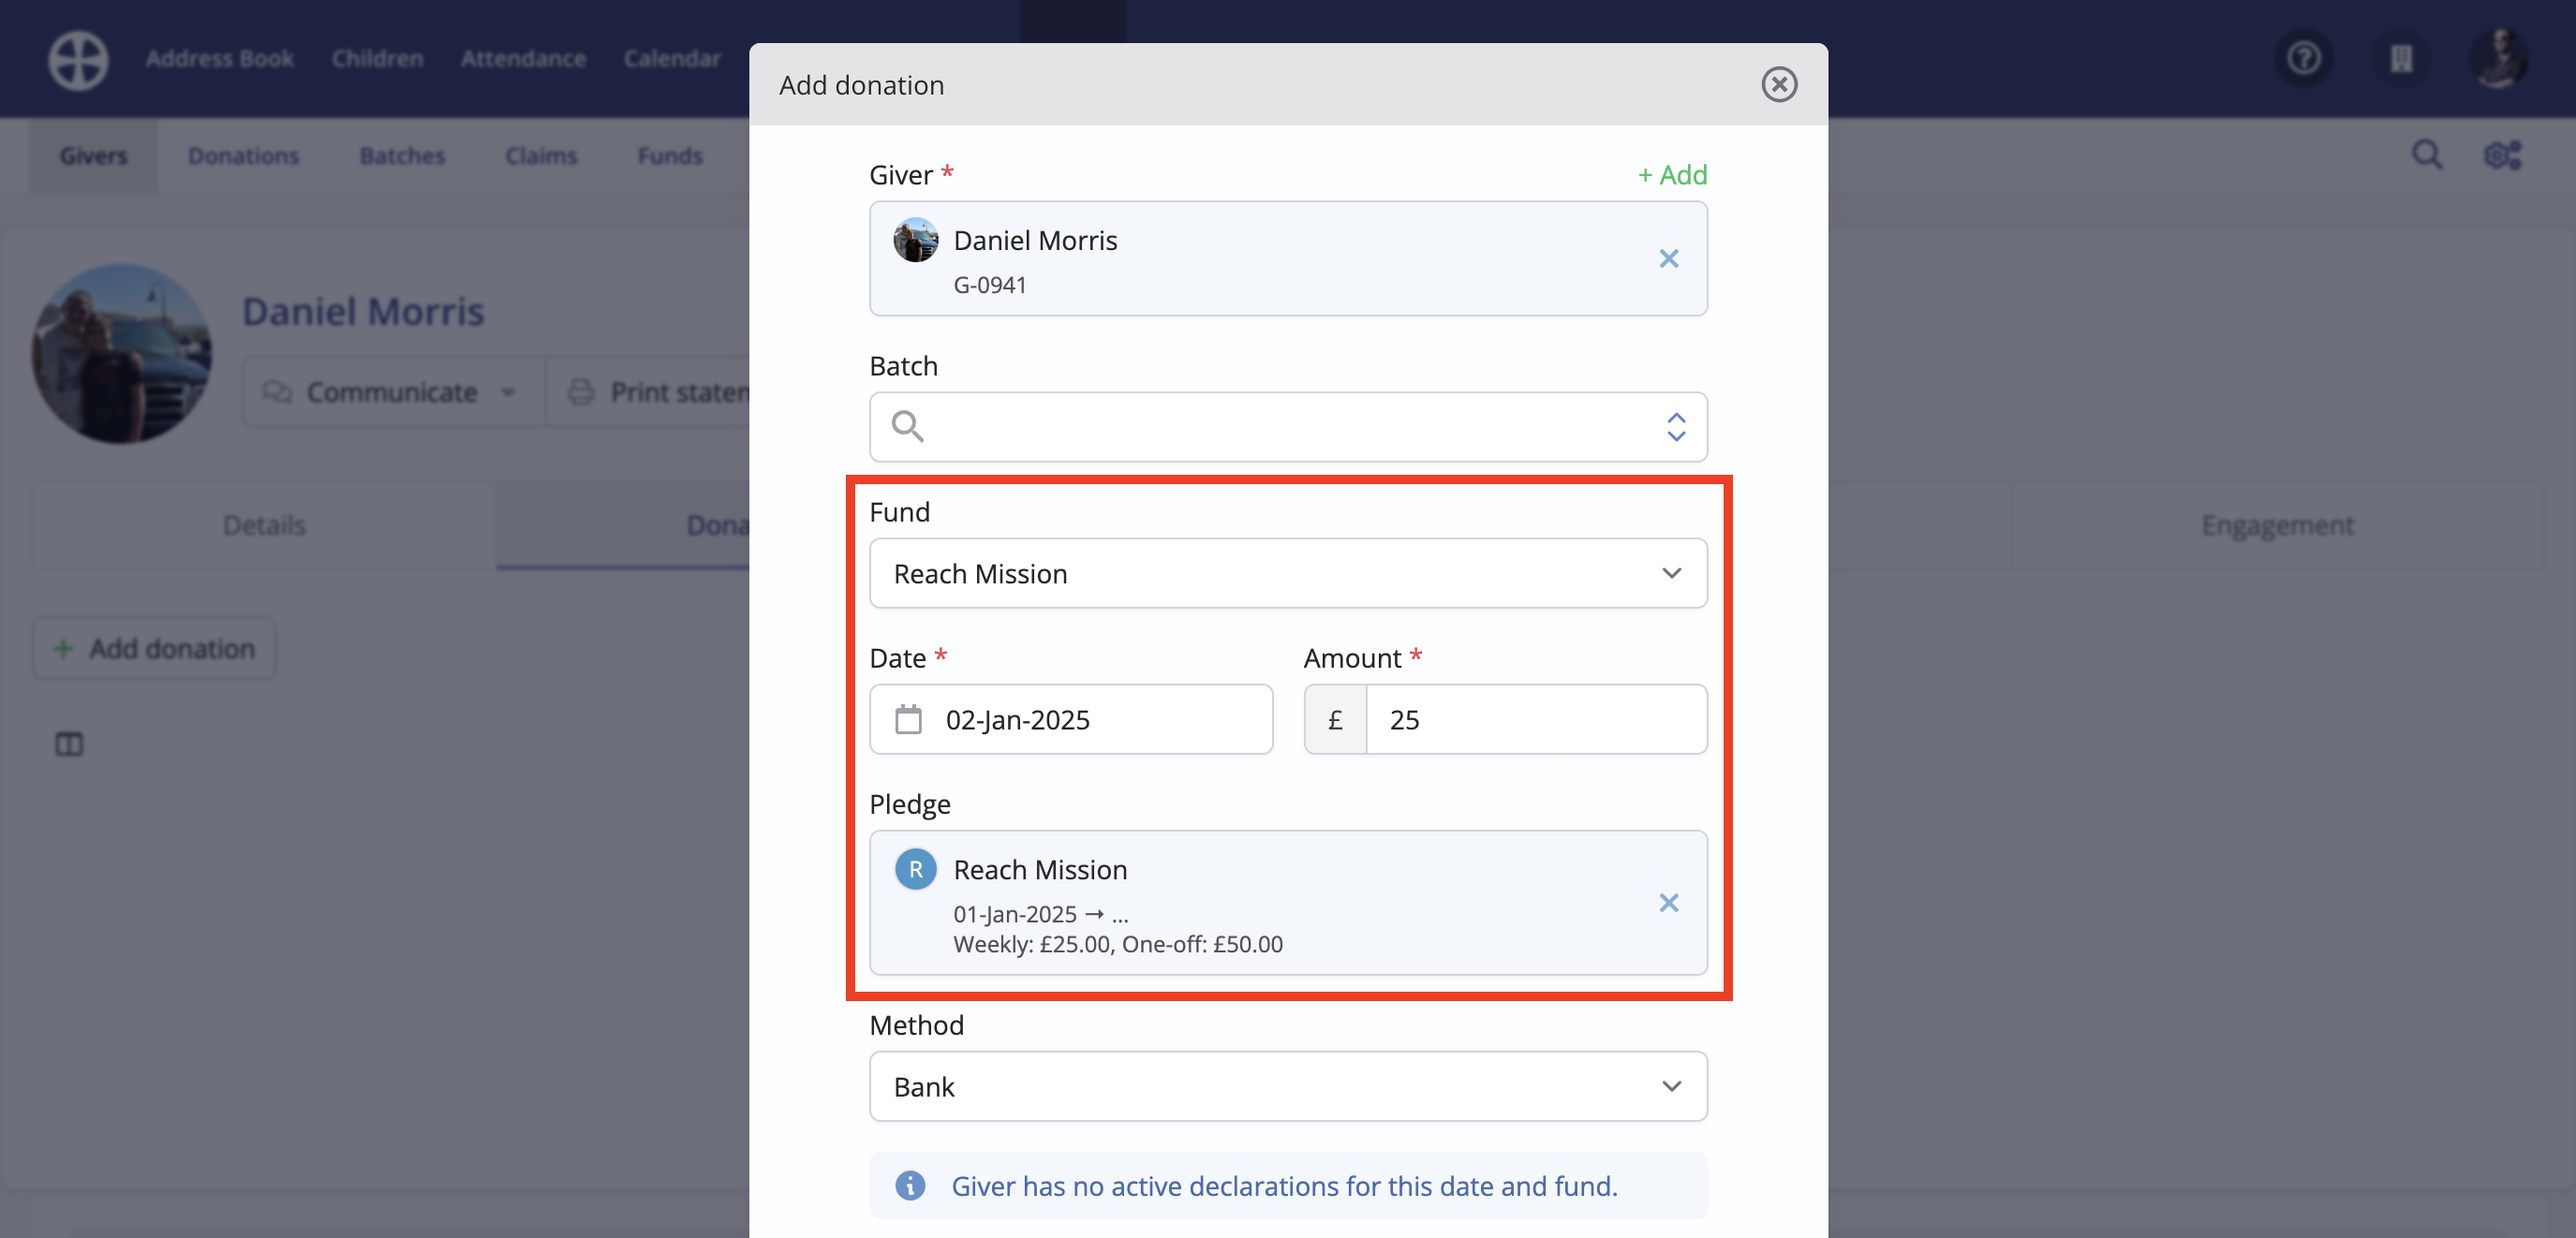Viewport: 2576px width, 1238px height.
Task: Close the Add donation dialog
Action: pos(1779,85)
